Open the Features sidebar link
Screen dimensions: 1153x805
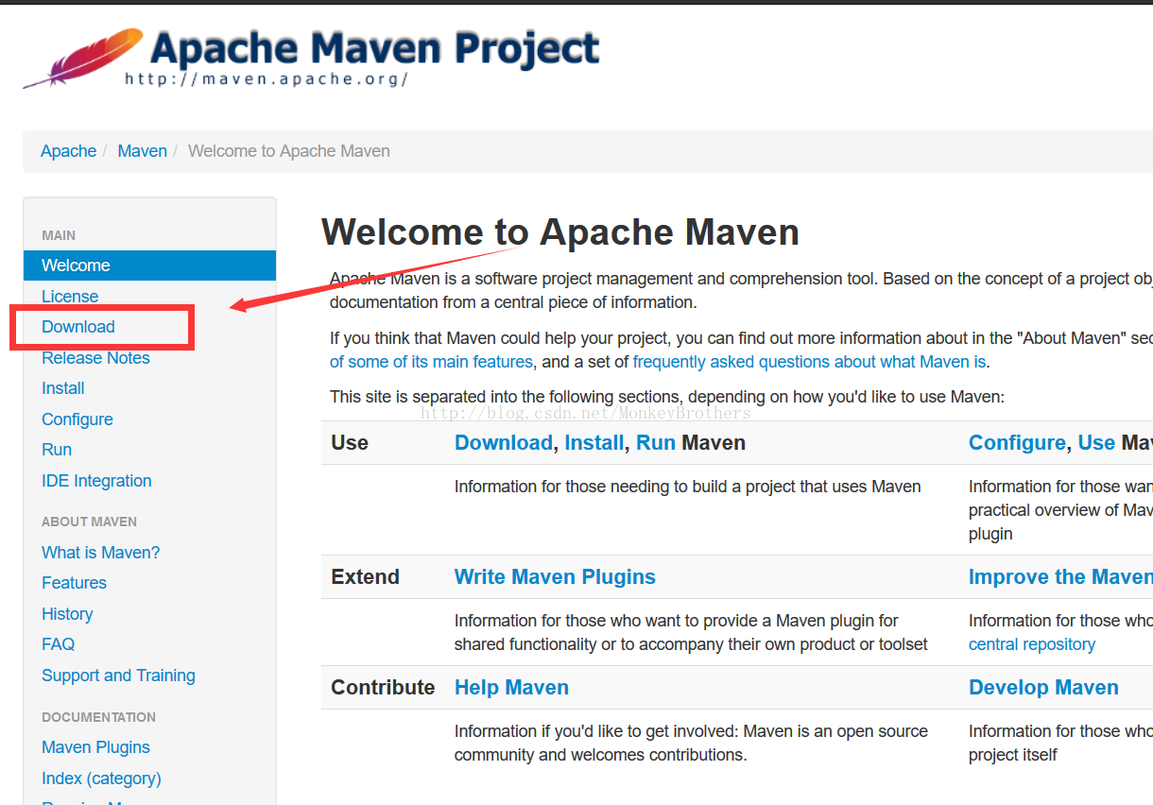[74, 583]
